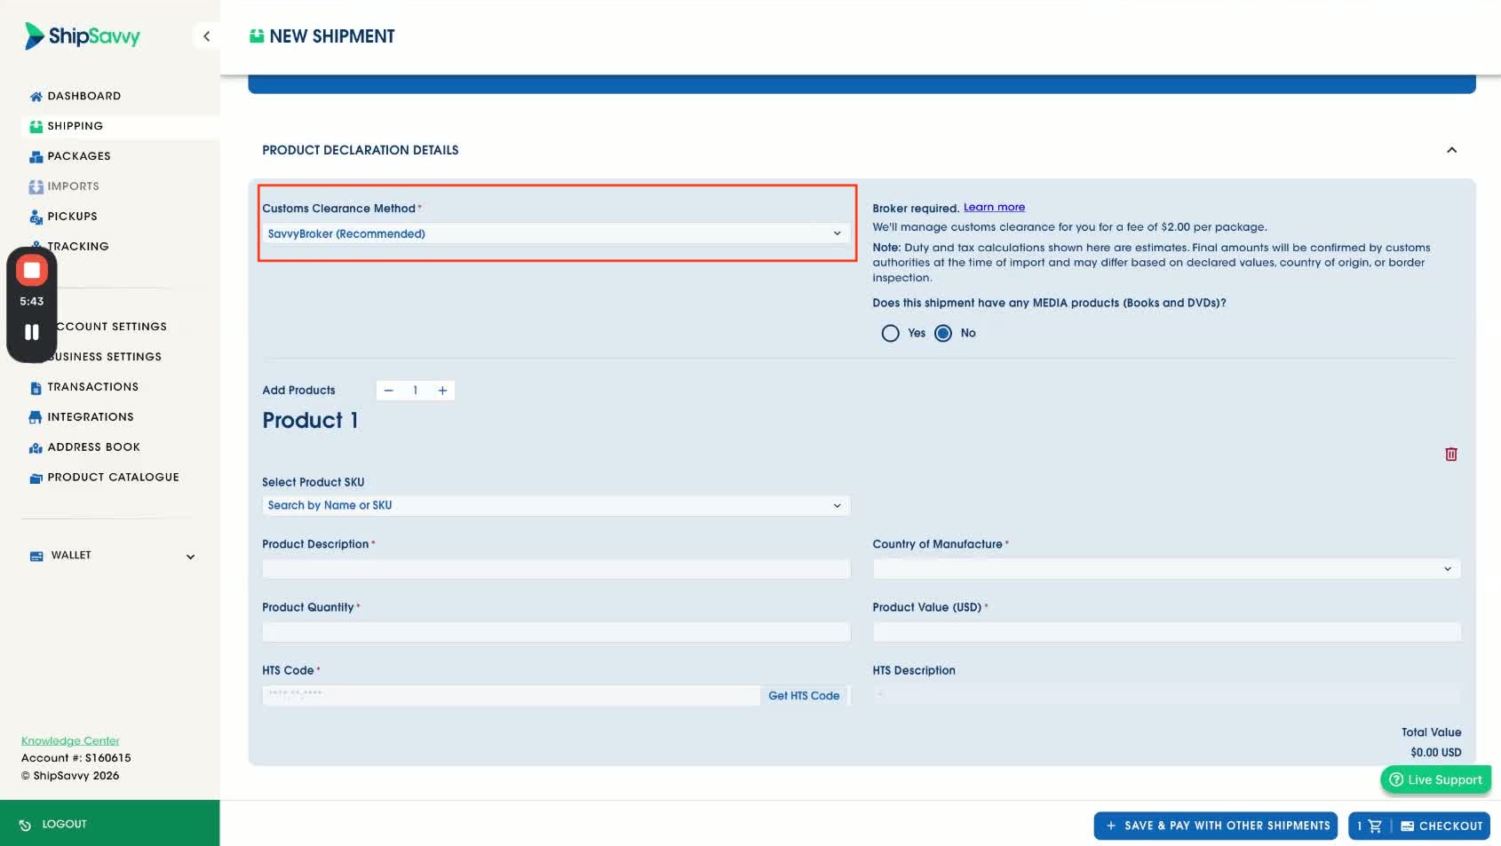Open Account Settings in sidebar
Image resolution: width=1501 pixels, height=846 pixels.
click(x=112, y=327)
